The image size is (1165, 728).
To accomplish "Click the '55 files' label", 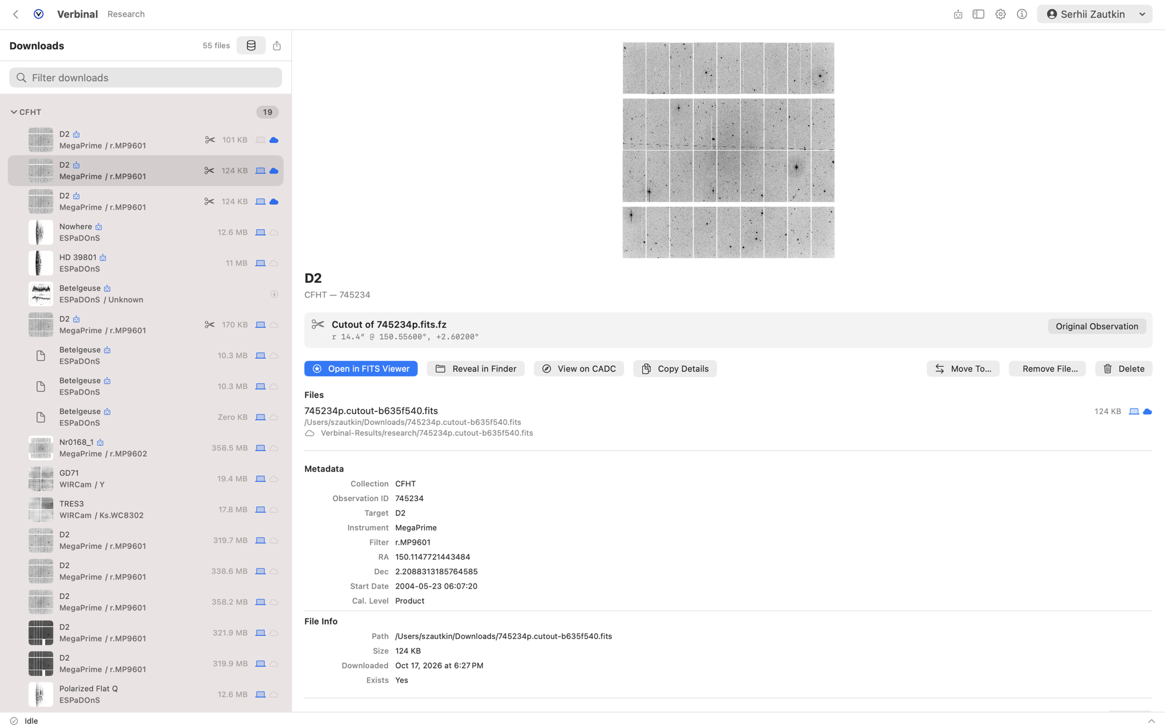I will 216,45.
